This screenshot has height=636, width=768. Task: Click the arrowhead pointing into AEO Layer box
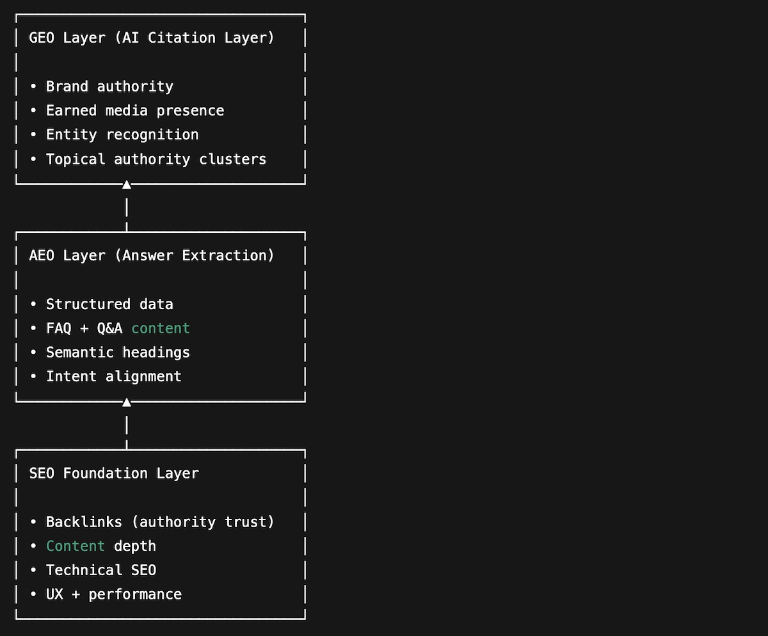pyautogui.click(x=127, y=402)
